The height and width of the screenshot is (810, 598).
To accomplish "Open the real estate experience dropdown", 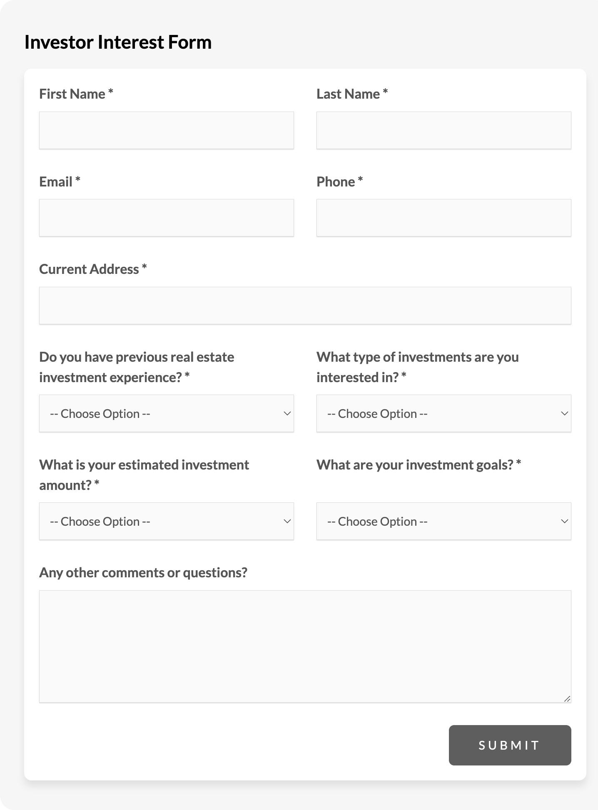I will (x=166, y=413).
